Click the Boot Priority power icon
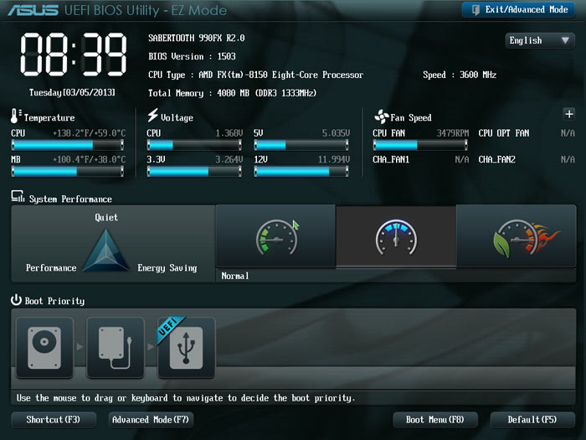 [x=16, y=300]
